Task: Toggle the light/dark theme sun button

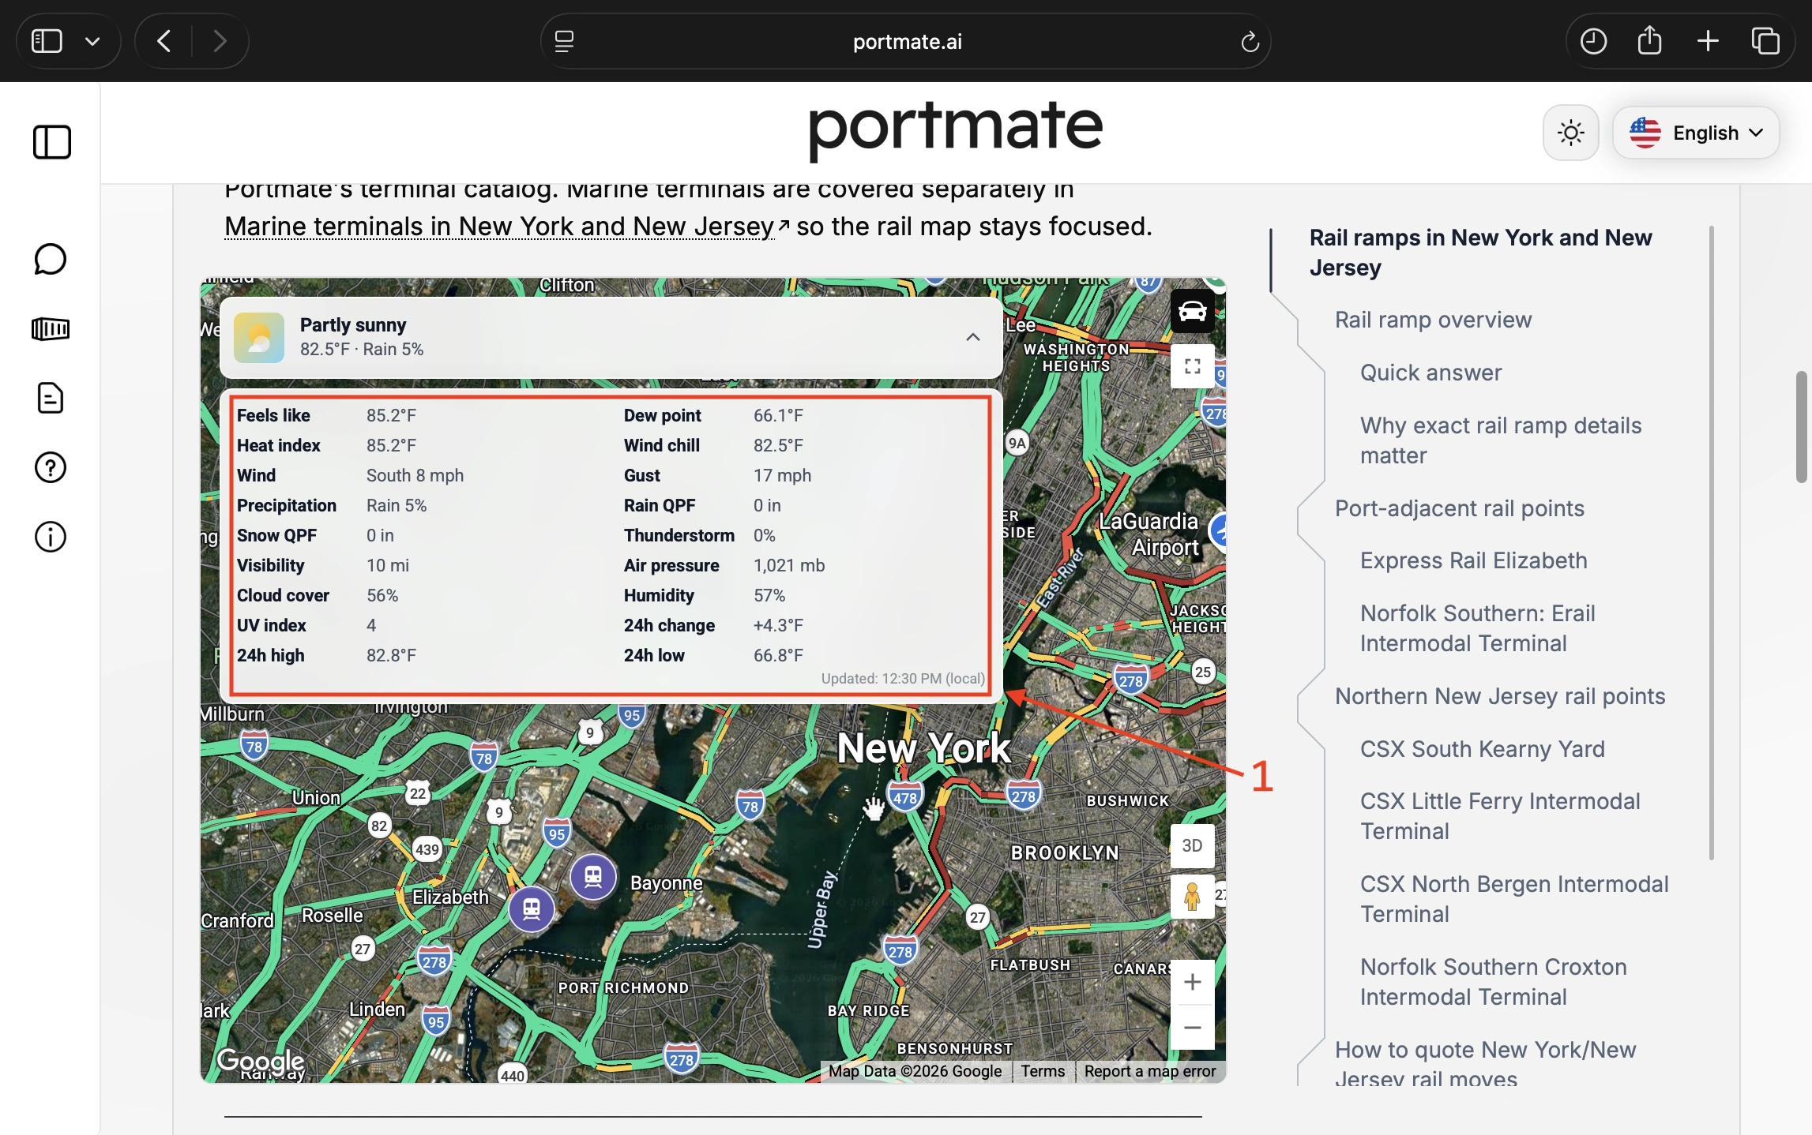Action: point(1570,133)
